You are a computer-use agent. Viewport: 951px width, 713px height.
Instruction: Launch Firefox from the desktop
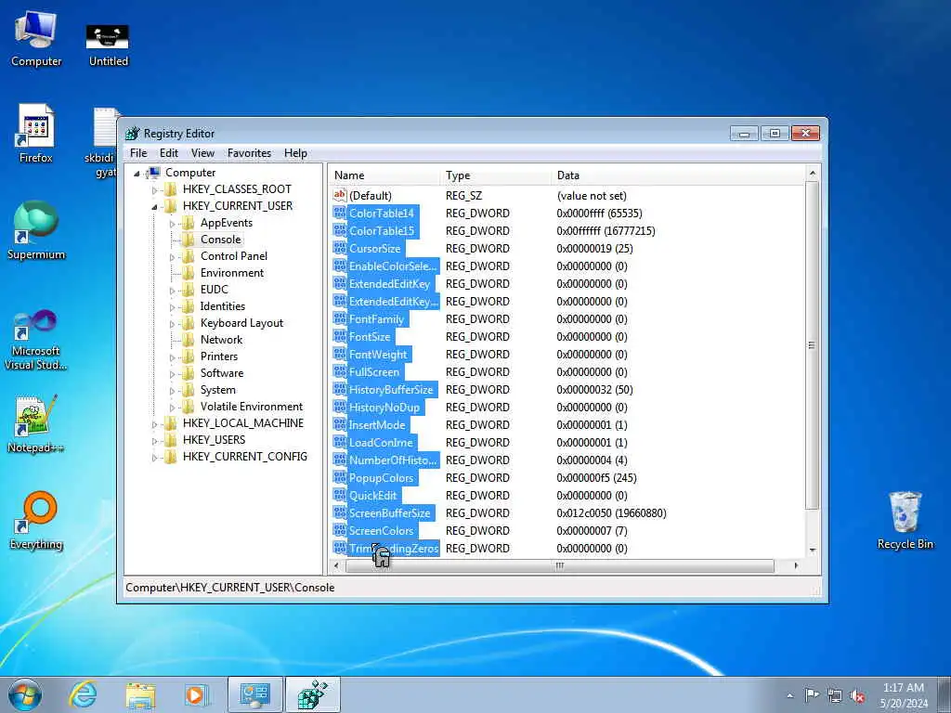pyautogui.click(x=36, y=134)
